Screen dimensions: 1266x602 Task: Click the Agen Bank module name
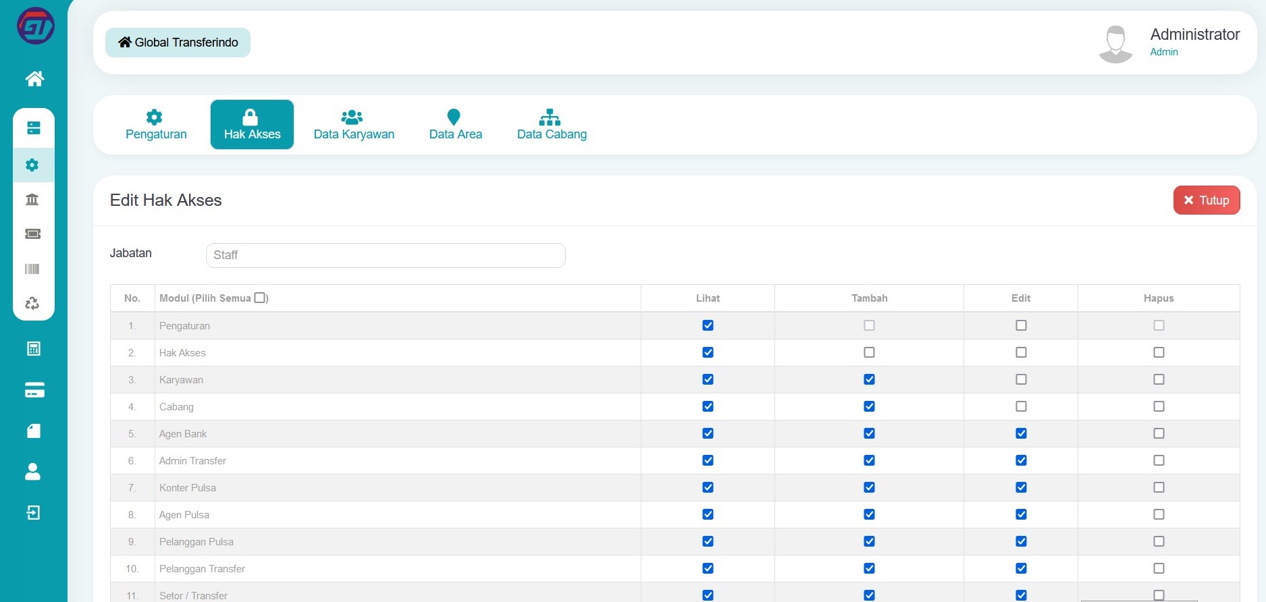click(x=183, y=434)
